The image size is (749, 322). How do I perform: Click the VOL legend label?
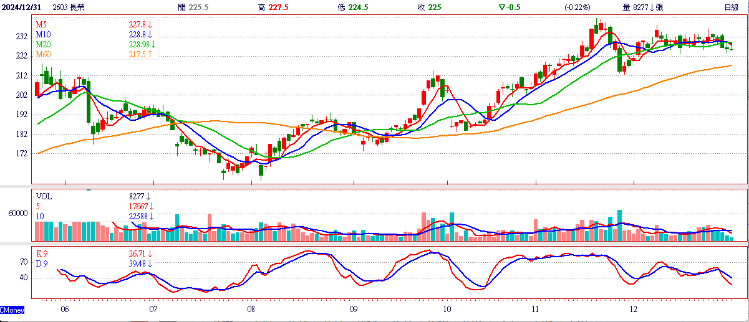[x=44, y=196]
